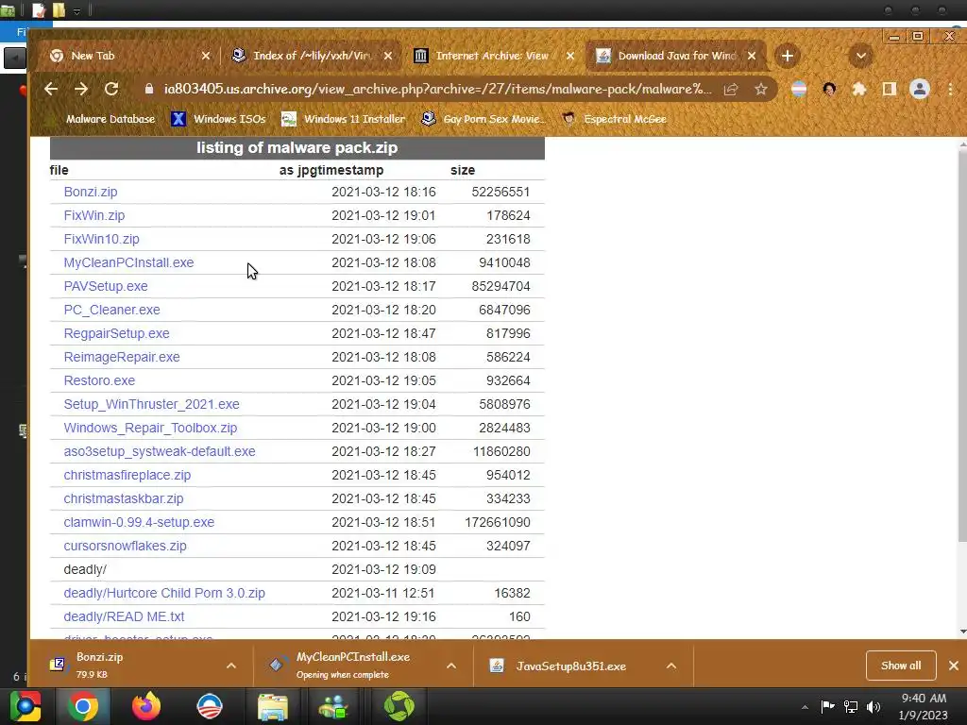Image resolution: width=967 pixels, height=725 pixels.
Task: Click the RegpairSetup.exe link
Action: 116,333
